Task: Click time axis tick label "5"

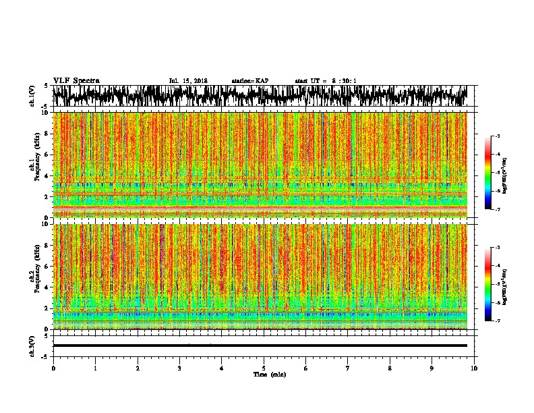Action: coord(264,368)
